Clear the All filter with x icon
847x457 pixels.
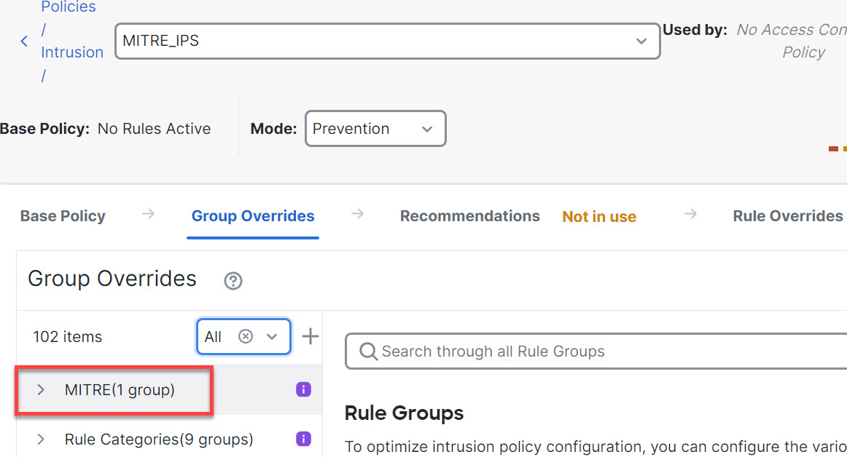246,336
